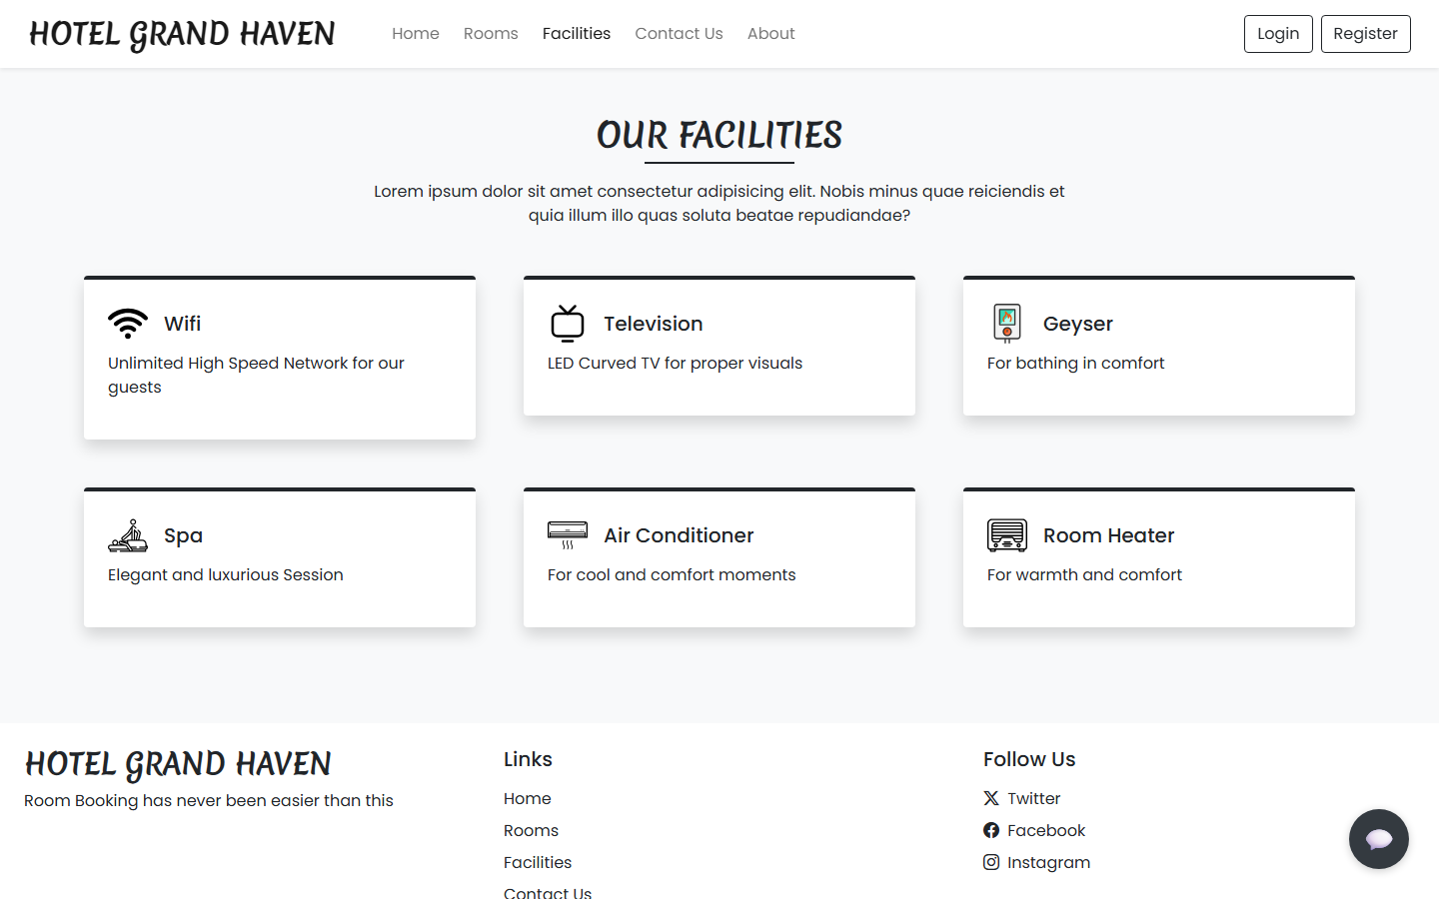
Task: Click the Facebook logo icon
Action: pos(991,830)
